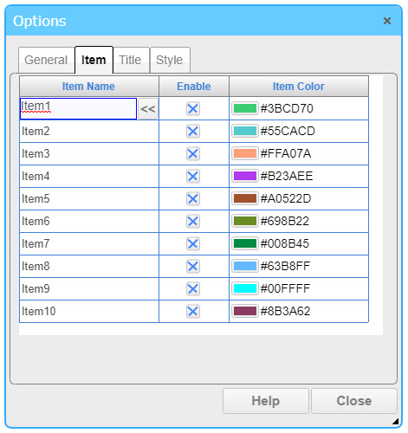Open the Title tab

131,60
